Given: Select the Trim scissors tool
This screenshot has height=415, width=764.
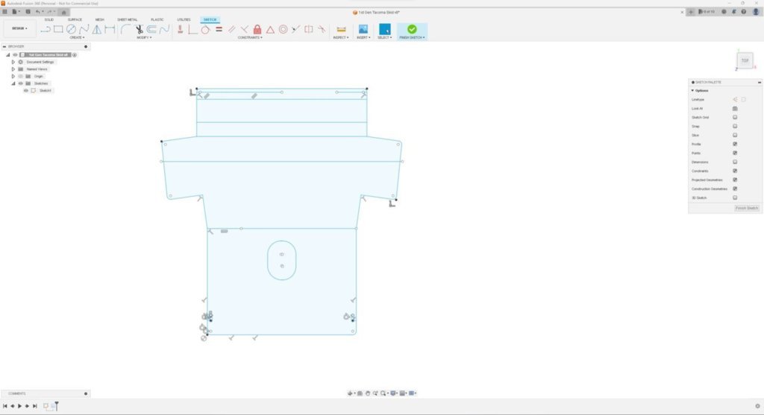Looking at the screenshot, I should pyautogui.click(x=140, y=29).
